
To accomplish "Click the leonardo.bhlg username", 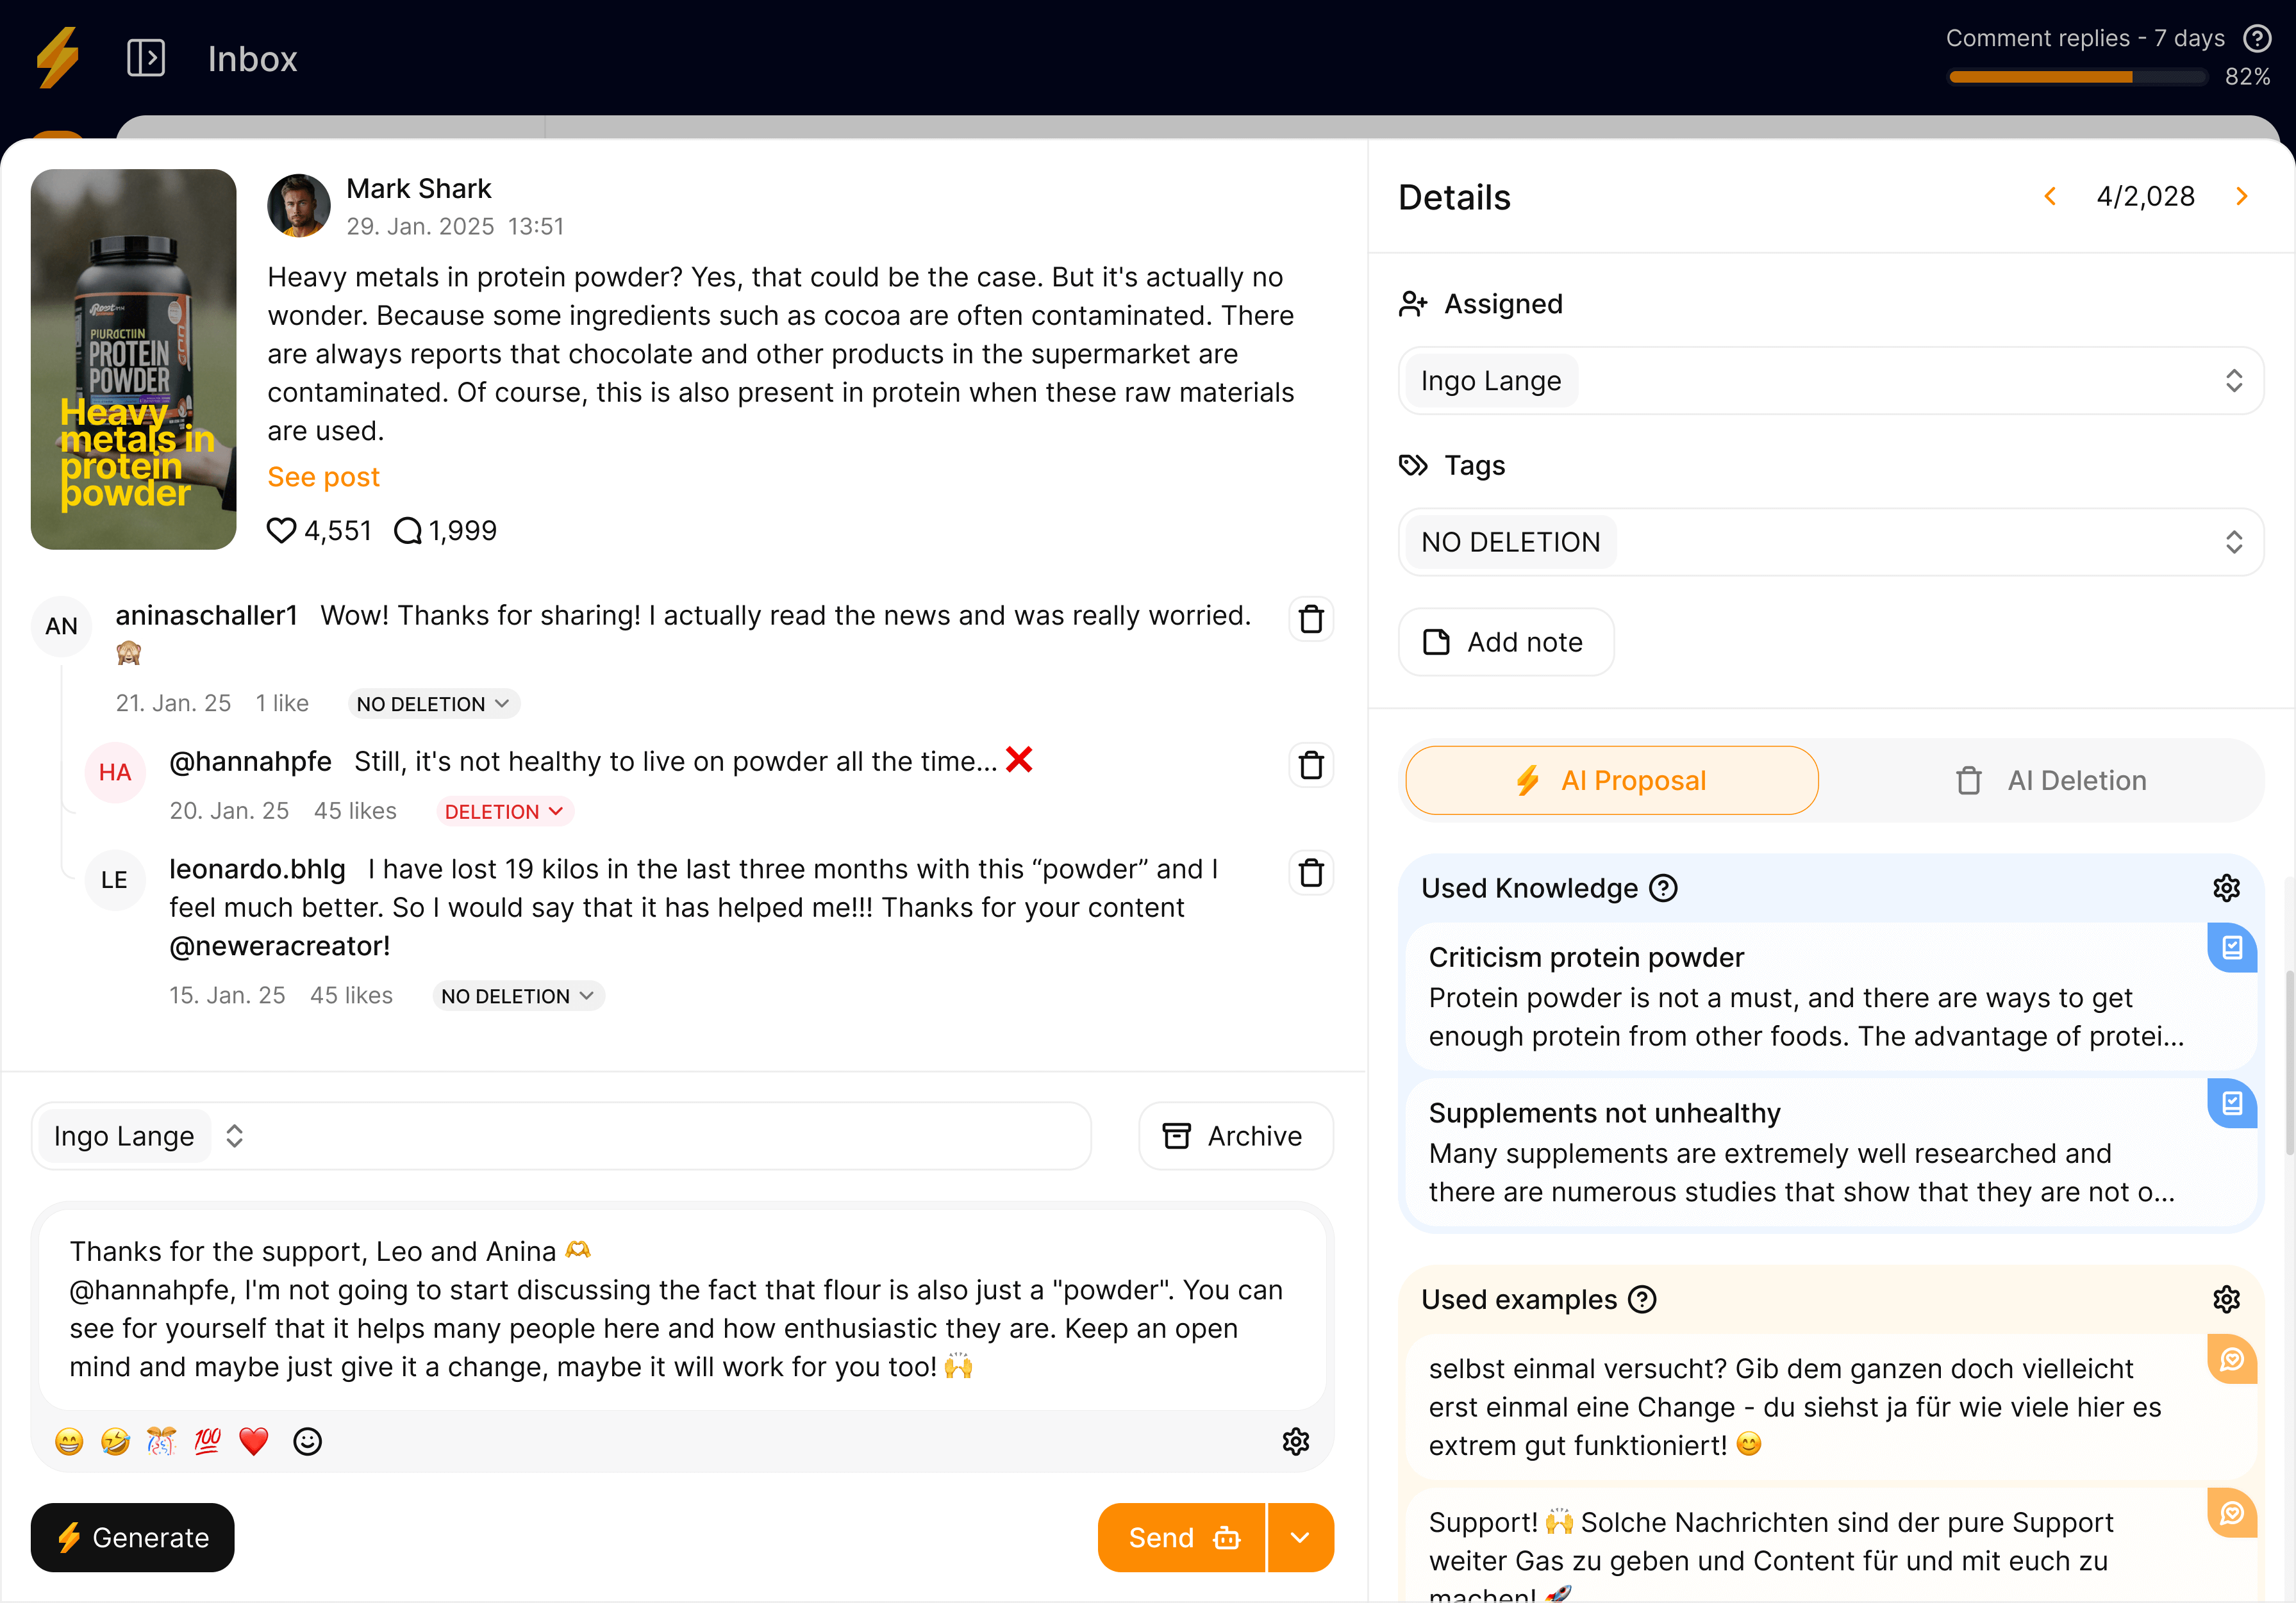I will (257, 869).
